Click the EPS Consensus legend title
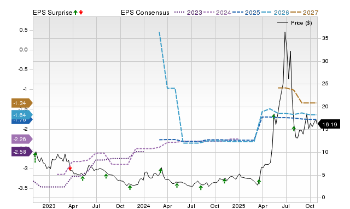This screenshot has height=209, width=350. click(145, 13)
